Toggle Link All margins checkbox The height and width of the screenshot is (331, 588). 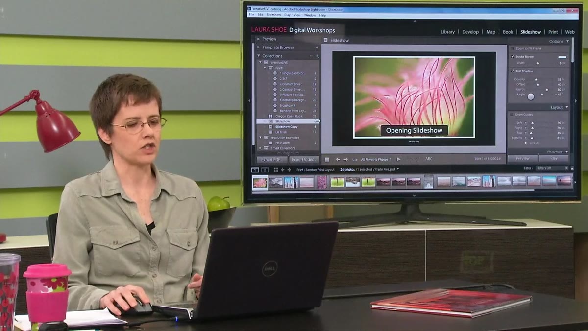pyautogui.click(x=526, y=143)
